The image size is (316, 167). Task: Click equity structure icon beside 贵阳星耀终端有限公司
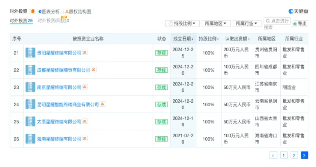point(85,53)
